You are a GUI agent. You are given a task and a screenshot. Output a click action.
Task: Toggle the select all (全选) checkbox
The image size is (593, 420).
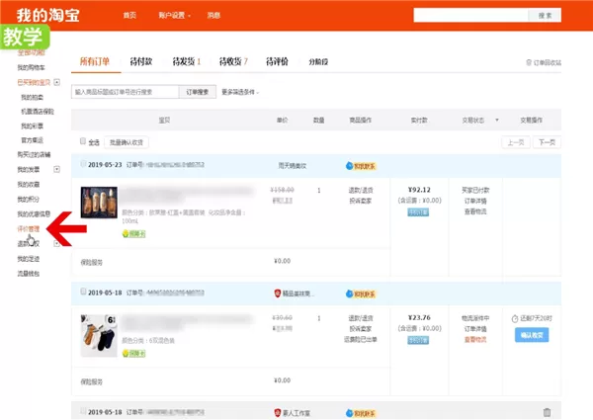(83, 141)
